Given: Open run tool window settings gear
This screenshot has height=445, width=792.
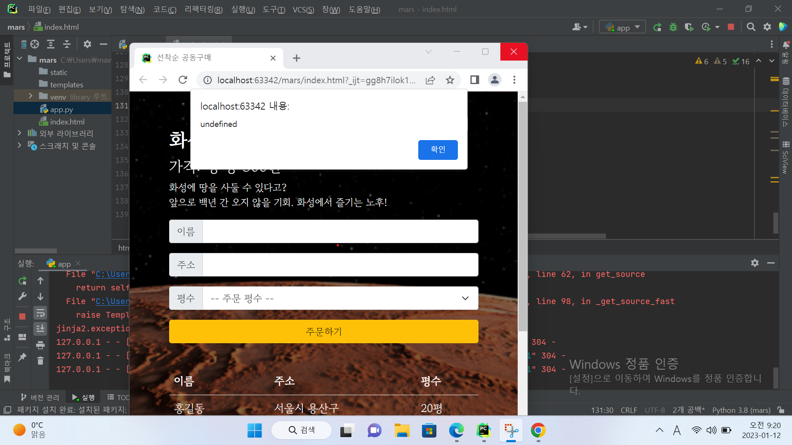Looking at the screenshot, I should pyautogui.click(x=755, y=263).
